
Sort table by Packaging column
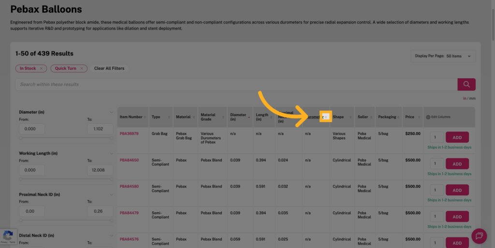(398, 117)
